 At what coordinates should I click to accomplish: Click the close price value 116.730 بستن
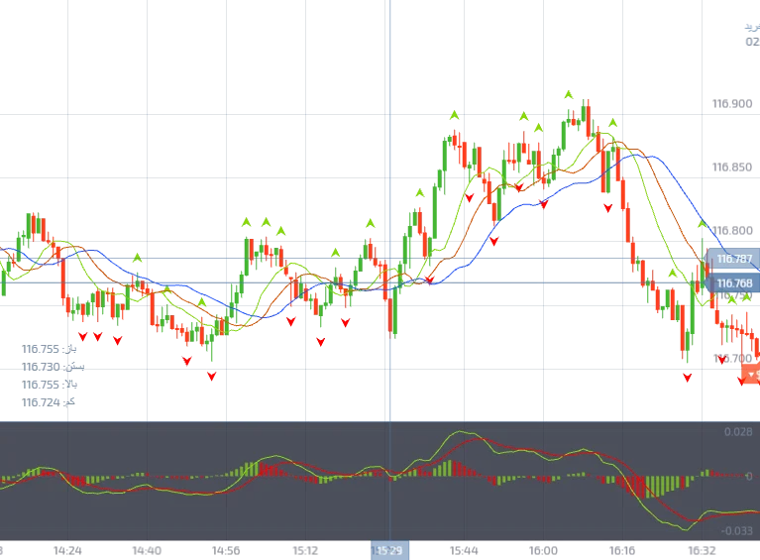(x=53, y=367)
